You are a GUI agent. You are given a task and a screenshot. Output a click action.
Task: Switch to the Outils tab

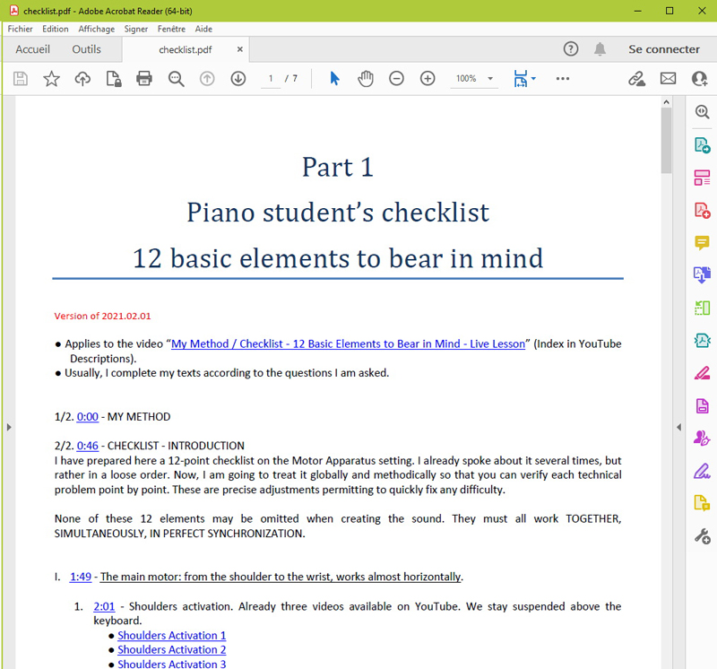pos(87,49)
